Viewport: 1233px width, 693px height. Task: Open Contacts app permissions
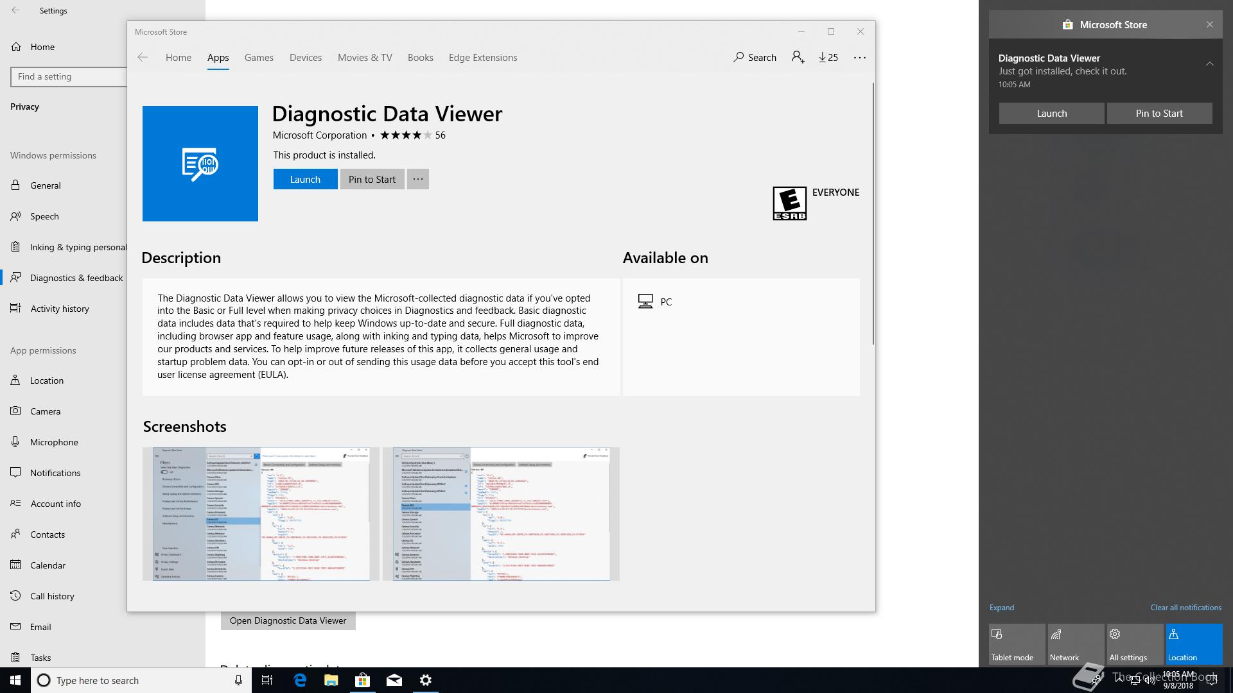(x=48, y=535)
